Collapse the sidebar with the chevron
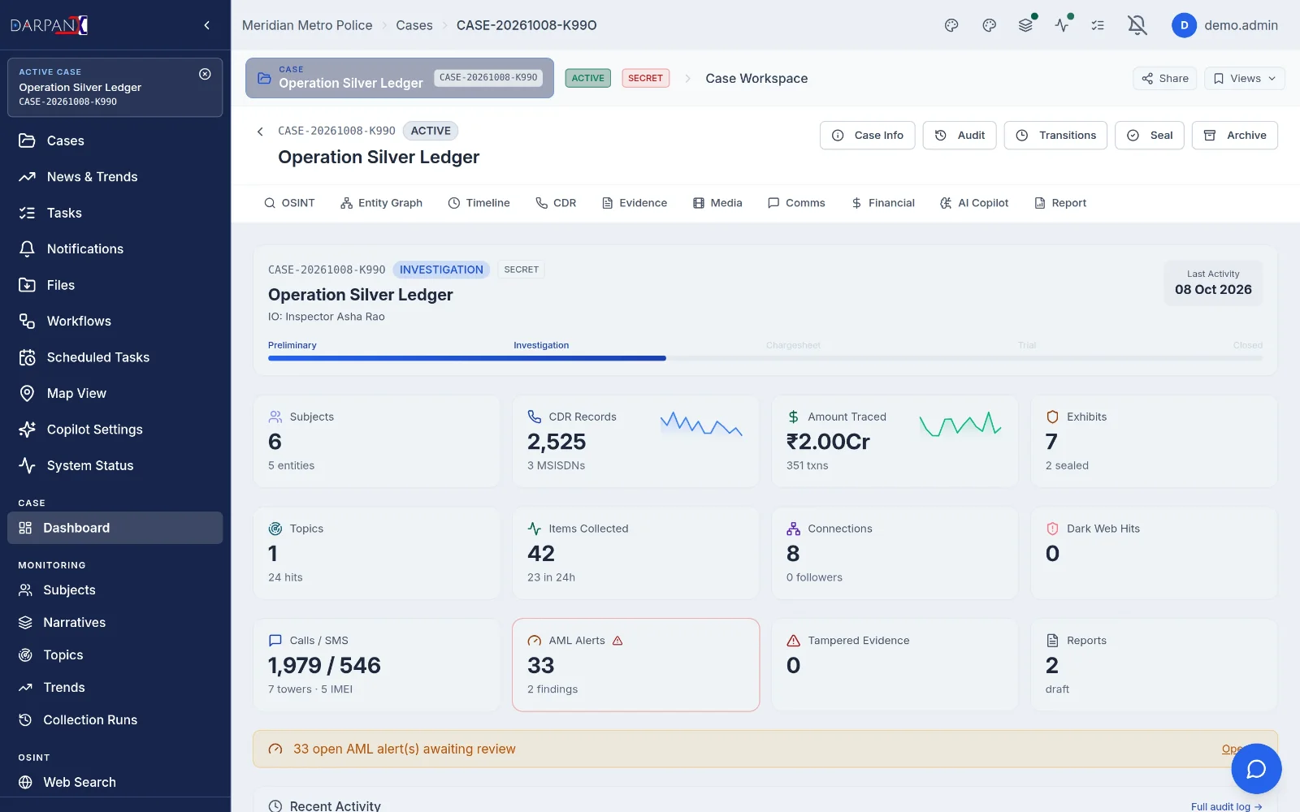The width and height of the screenshot is (1300, 812). [207, 25]
